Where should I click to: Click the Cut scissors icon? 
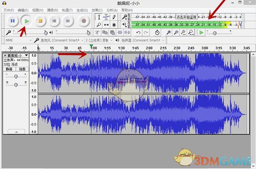(97, 33)
